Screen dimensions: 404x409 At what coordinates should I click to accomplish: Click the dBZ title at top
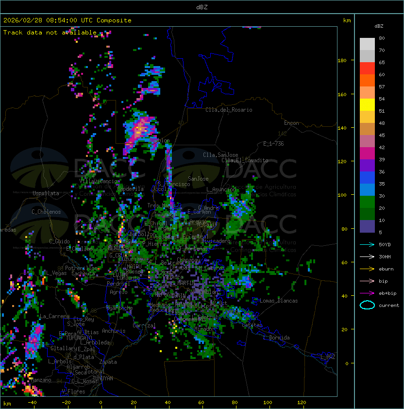coord(202,7)
